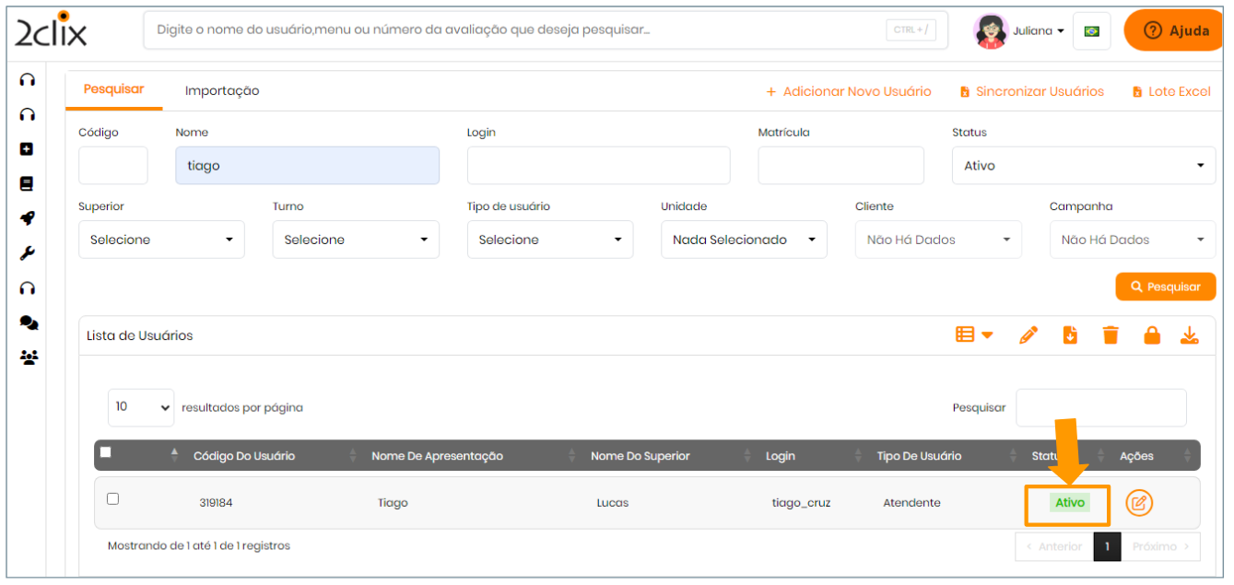
Task: Click the pencil edit icon in list toolbar
Action: 1028,335
